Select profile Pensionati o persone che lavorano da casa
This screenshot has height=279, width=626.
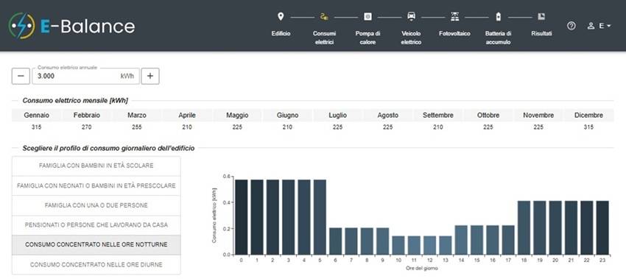(x=96, y=225)
